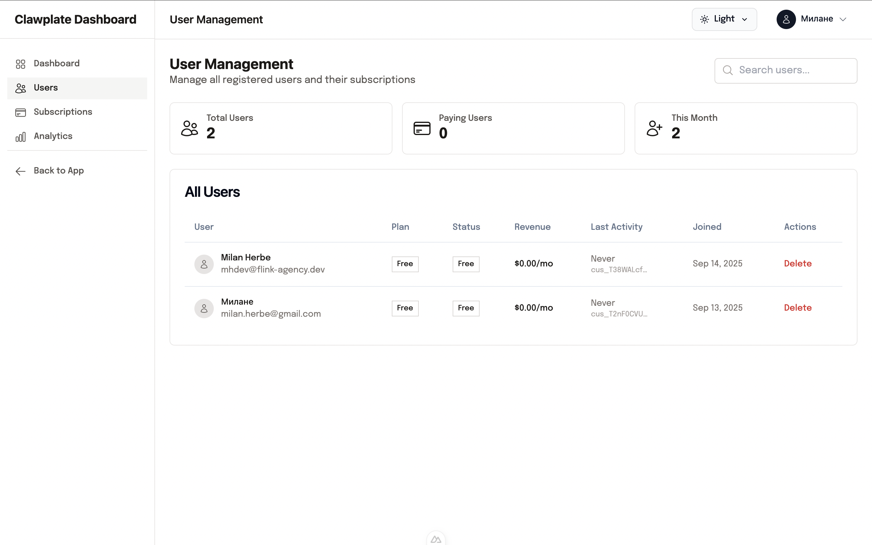Viewport: 872px width, 545px height.
Task: Click inside the Search users field
Action: (x=775, y=70)
